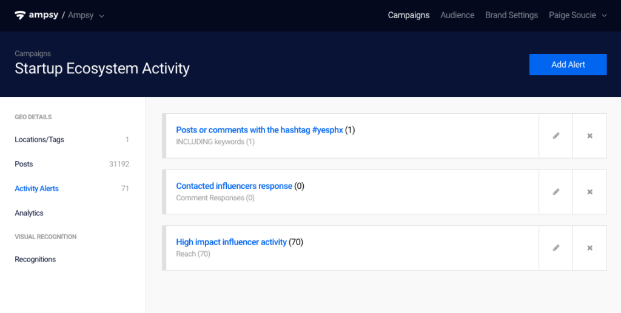The height and width of the screenshot is (313, 621).
Task: Delete the High impact influencer activity alert
Action: pyautogui.click(x=589, y=248)
